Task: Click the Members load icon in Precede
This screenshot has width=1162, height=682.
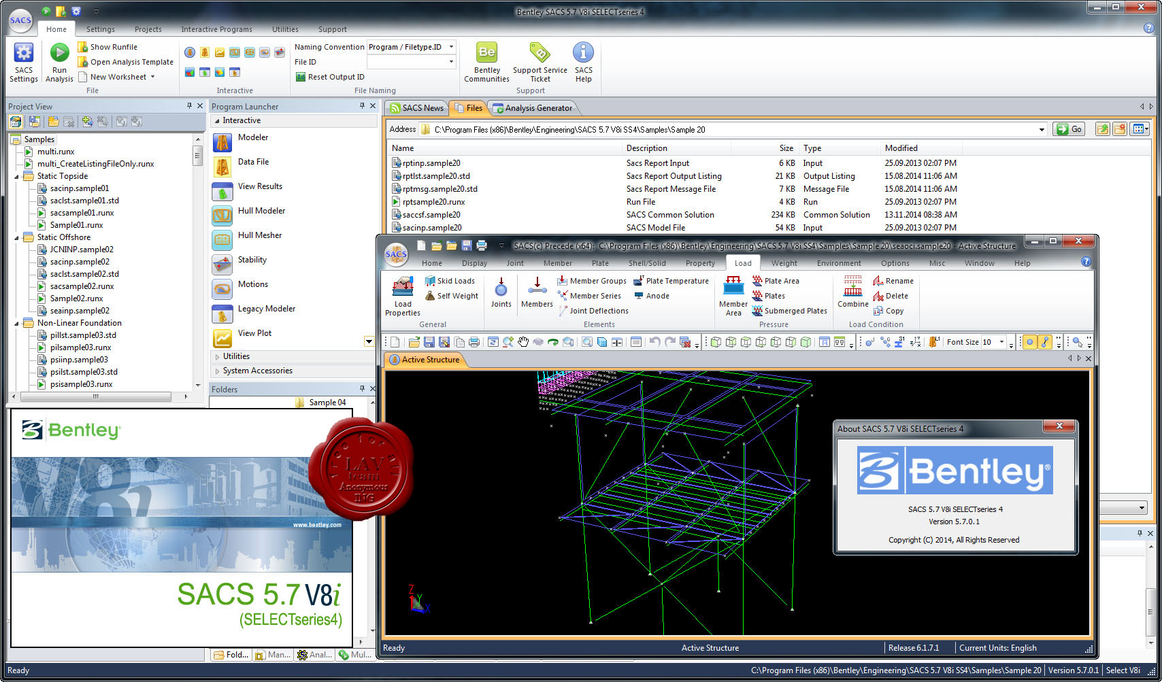Action: tap(537, 287)
